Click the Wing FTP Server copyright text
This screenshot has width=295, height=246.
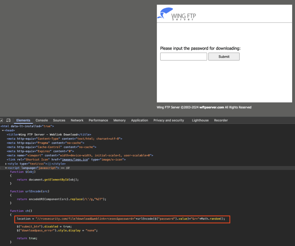point(204,107)
